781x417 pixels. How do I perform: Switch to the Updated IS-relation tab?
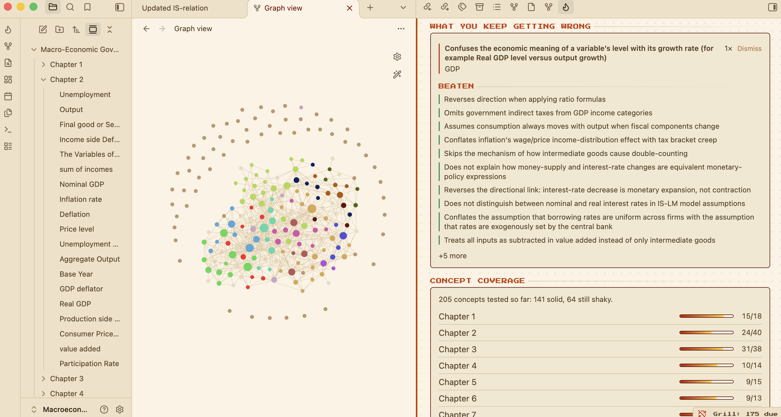click(175, 8)
